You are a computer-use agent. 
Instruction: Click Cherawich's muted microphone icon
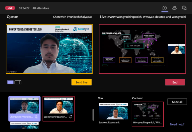click(x=36, y=117)
